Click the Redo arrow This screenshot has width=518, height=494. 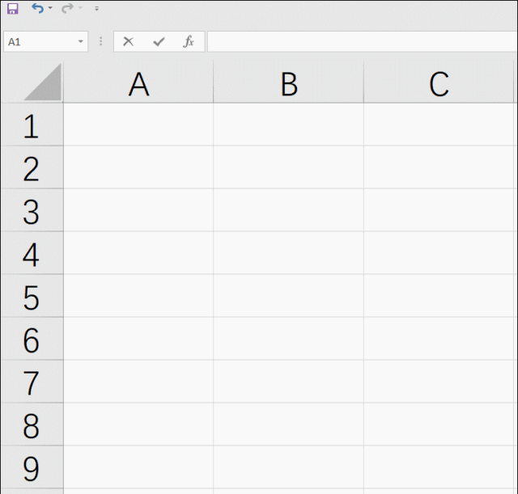tap(67, 8)
